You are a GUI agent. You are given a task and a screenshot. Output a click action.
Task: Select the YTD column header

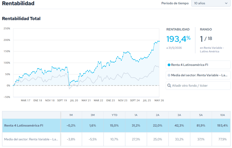[x=114, y=115]
